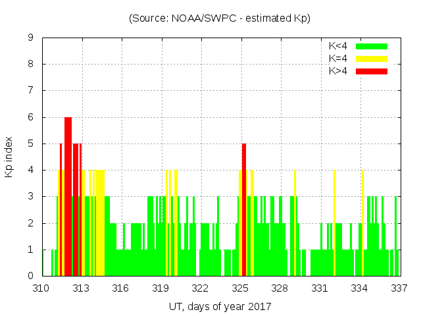Select the K=4 legend label
This screenshot has height=316, width=421.
pos(339,59)
